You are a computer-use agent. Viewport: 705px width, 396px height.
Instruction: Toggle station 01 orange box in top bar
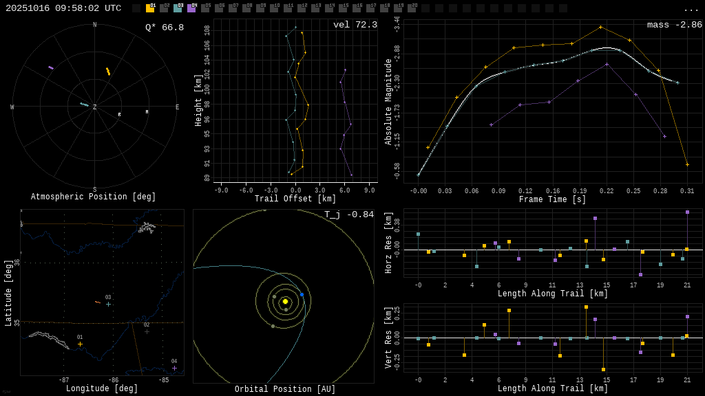150,8
